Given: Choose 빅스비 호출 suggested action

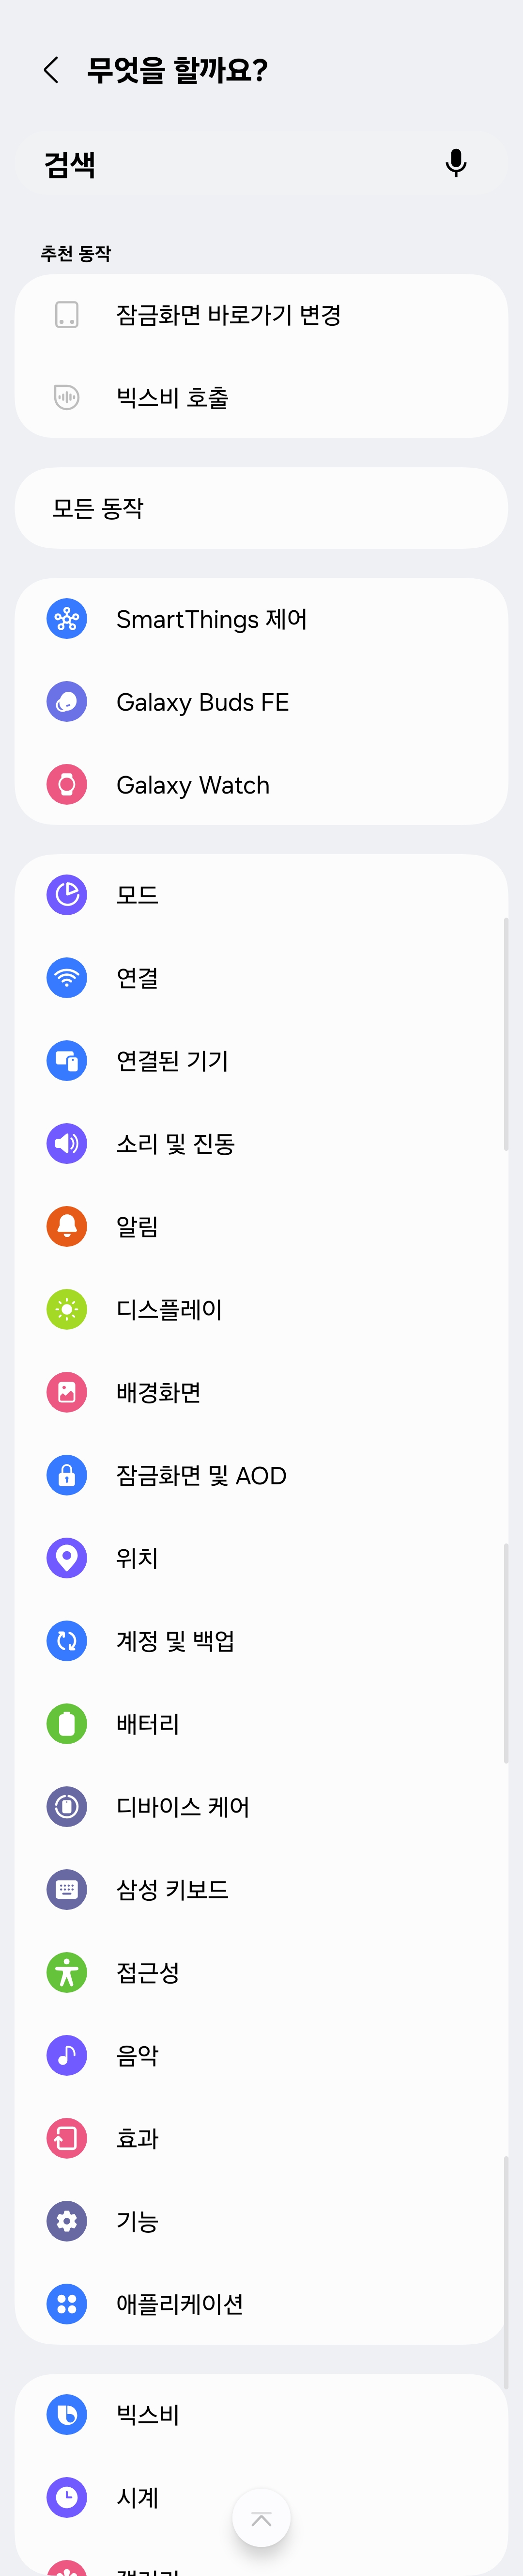Looking at the screenshot, I should click(173, 398).
